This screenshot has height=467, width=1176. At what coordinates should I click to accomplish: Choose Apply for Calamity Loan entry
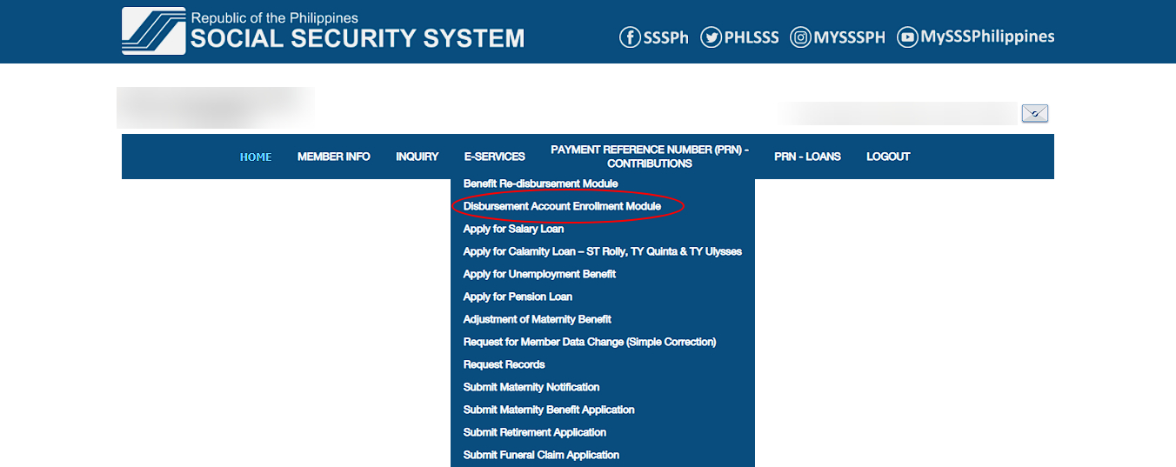pyautogui.click(x=603, y=251)
